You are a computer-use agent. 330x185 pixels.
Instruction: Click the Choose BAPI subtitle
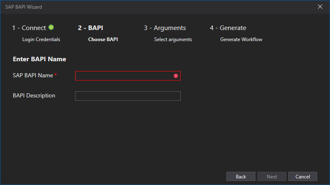pos(103,39)
